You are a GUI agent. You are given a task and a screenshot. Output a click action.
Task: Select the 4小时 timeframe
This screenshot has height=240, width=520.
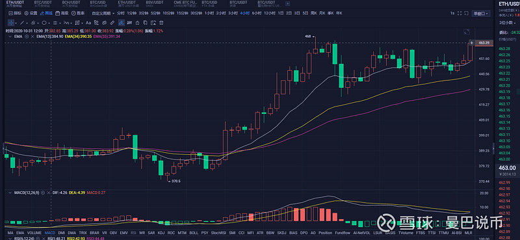point(245,13)
